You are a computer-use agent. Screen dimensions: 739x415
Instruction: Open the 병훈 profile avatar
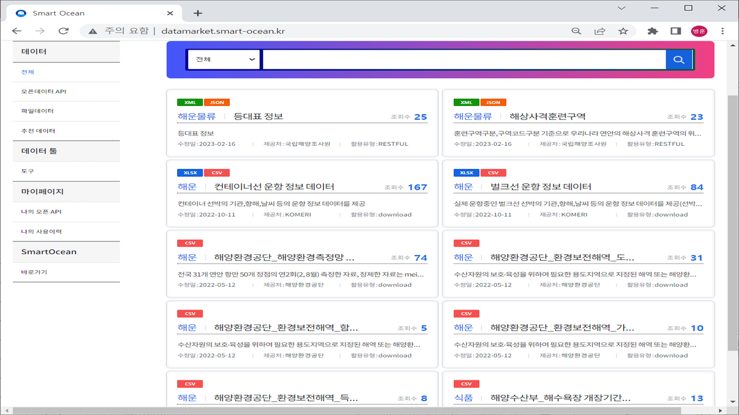(699, 31)
